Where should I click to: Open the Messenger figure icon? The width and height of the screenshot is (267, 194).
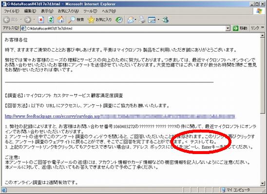[165, 20]
